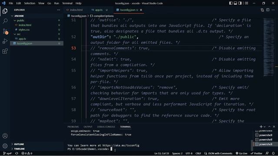The width and height of the screenshot is (278, 156).
Task: Open the feedback icon in status bar
Action: point(267,153)
